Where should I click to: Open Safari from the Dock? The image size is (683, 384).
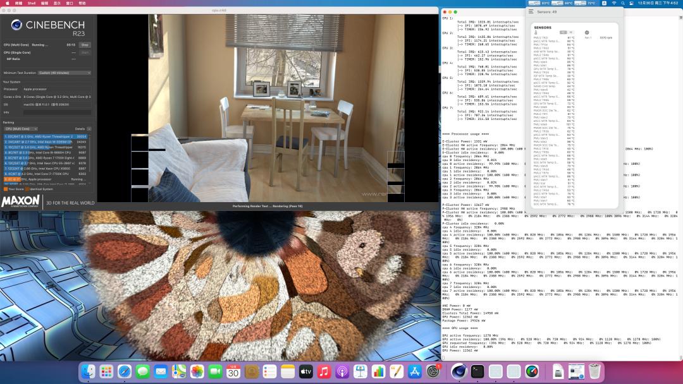(124, 371)
